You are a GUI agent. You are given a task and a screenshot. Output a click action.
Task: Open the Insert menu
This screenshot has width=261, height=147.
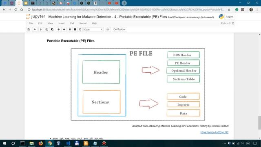[x=62, y=23]
